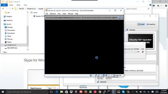The height and width of the screenshot is (94, 168).
Task: Click the video capture indicator in VM status bar
Action: [106, 75]
